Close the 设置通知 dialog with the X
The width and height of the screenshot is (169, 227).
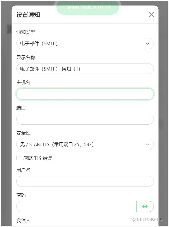pos(151,14)
